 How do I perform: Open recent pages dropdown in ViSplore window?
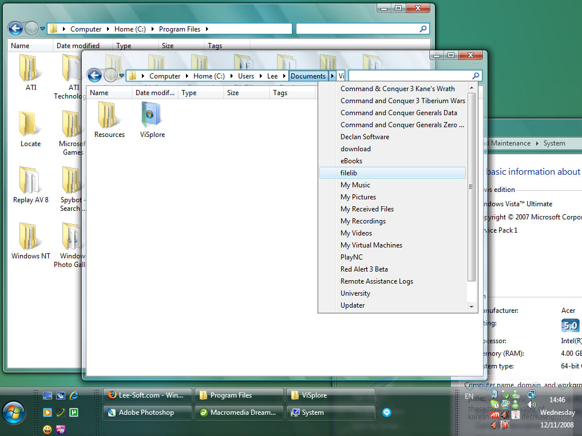tap(121, 76)
